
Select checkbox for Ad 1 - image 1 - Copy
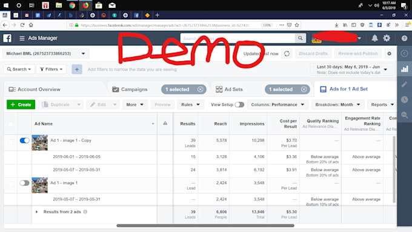click(10, 142)
